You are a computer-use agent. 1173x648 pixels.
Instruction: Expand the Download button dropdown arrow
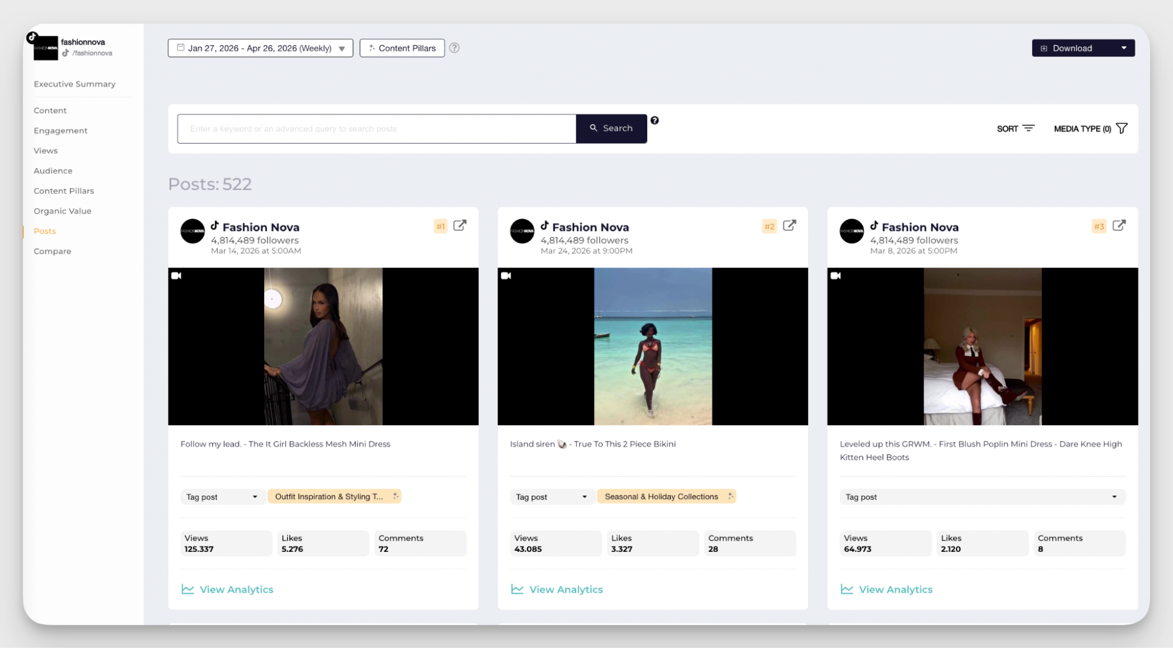[1124, 48]
